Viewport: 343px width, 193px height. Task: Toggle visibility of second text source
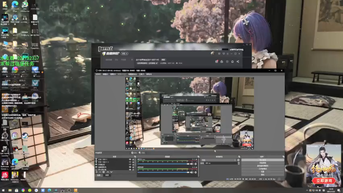[130, 162]
